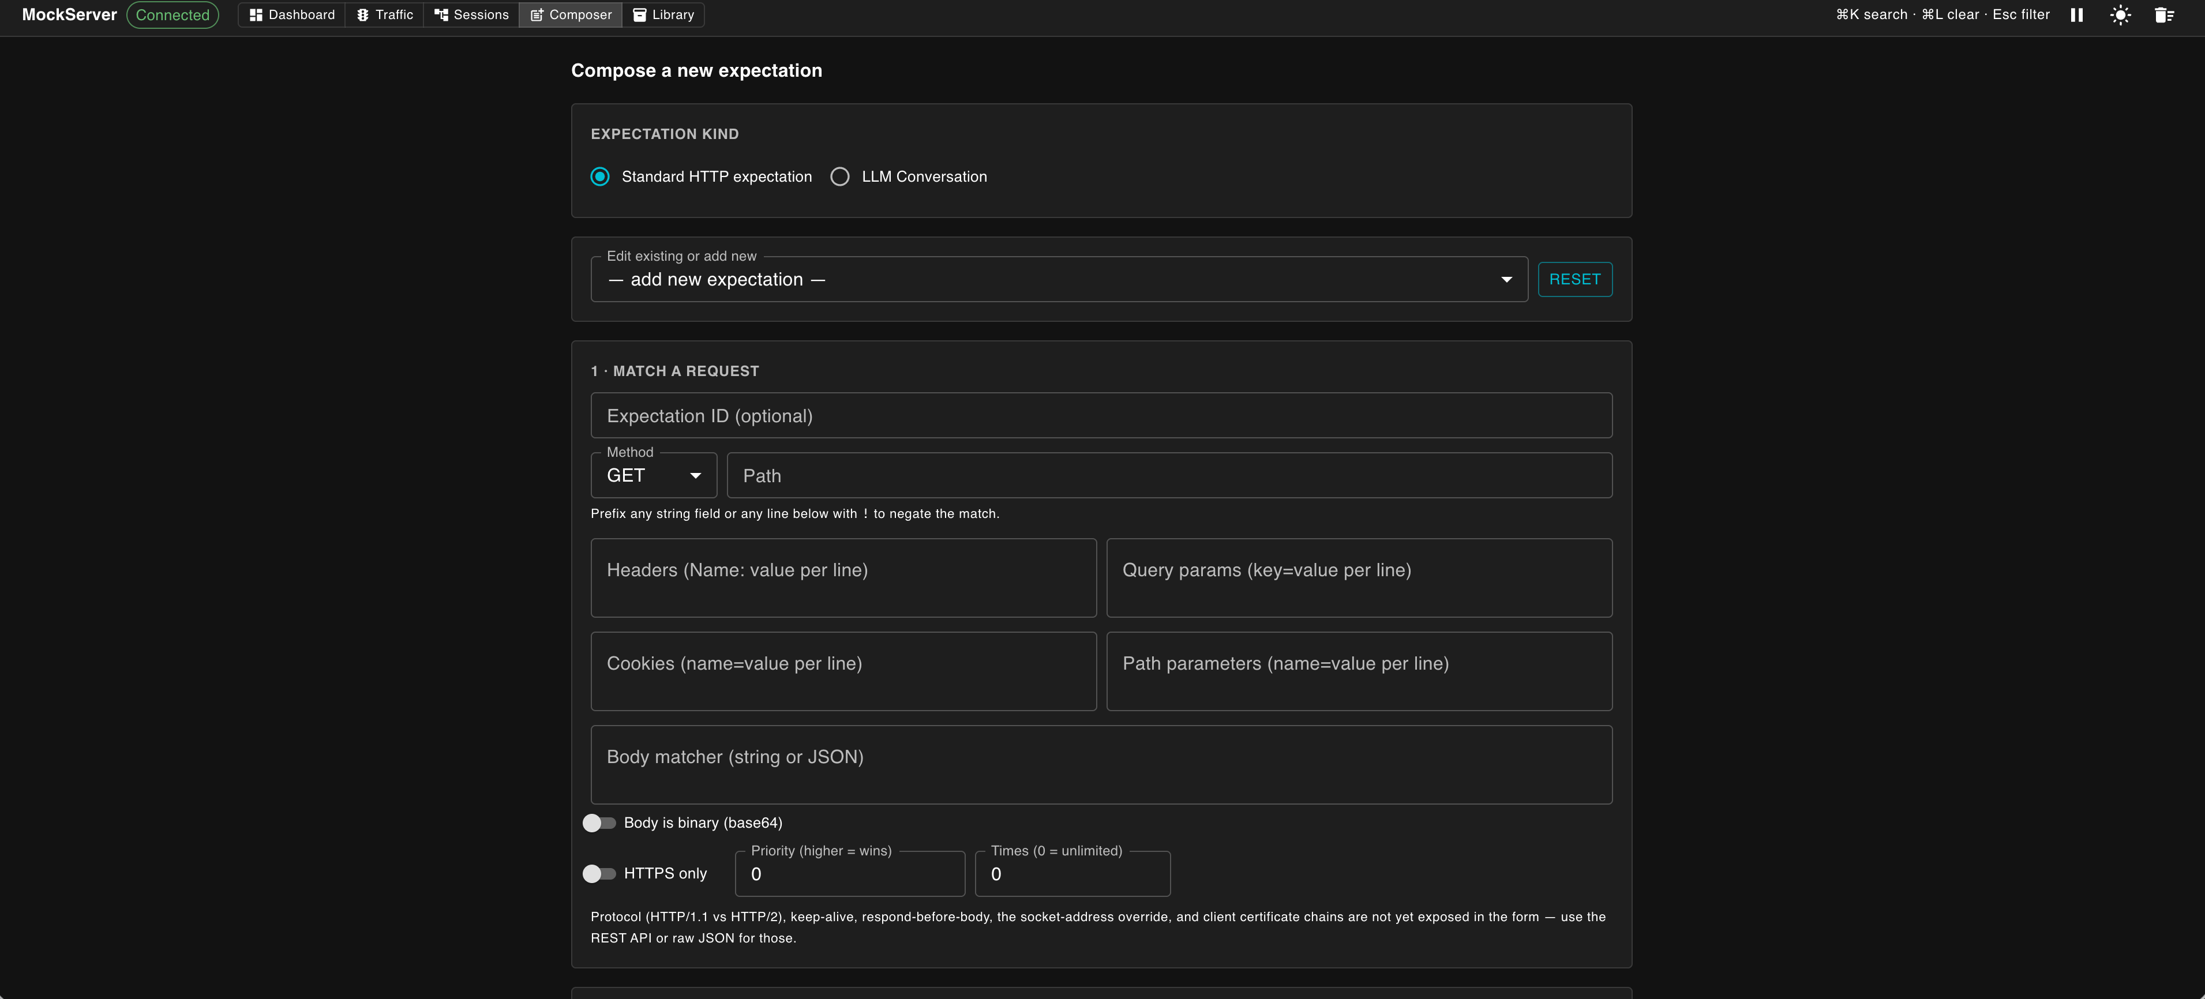The width and height of the screenshot is (2205, 999).
Task: Click the Sessions tree icon
Action: point(441,14)
